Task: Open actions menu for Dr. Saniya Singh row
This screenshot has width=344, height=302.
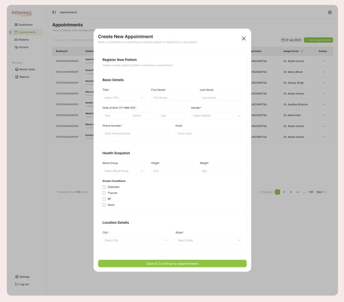Action: [x=324, y=83]
